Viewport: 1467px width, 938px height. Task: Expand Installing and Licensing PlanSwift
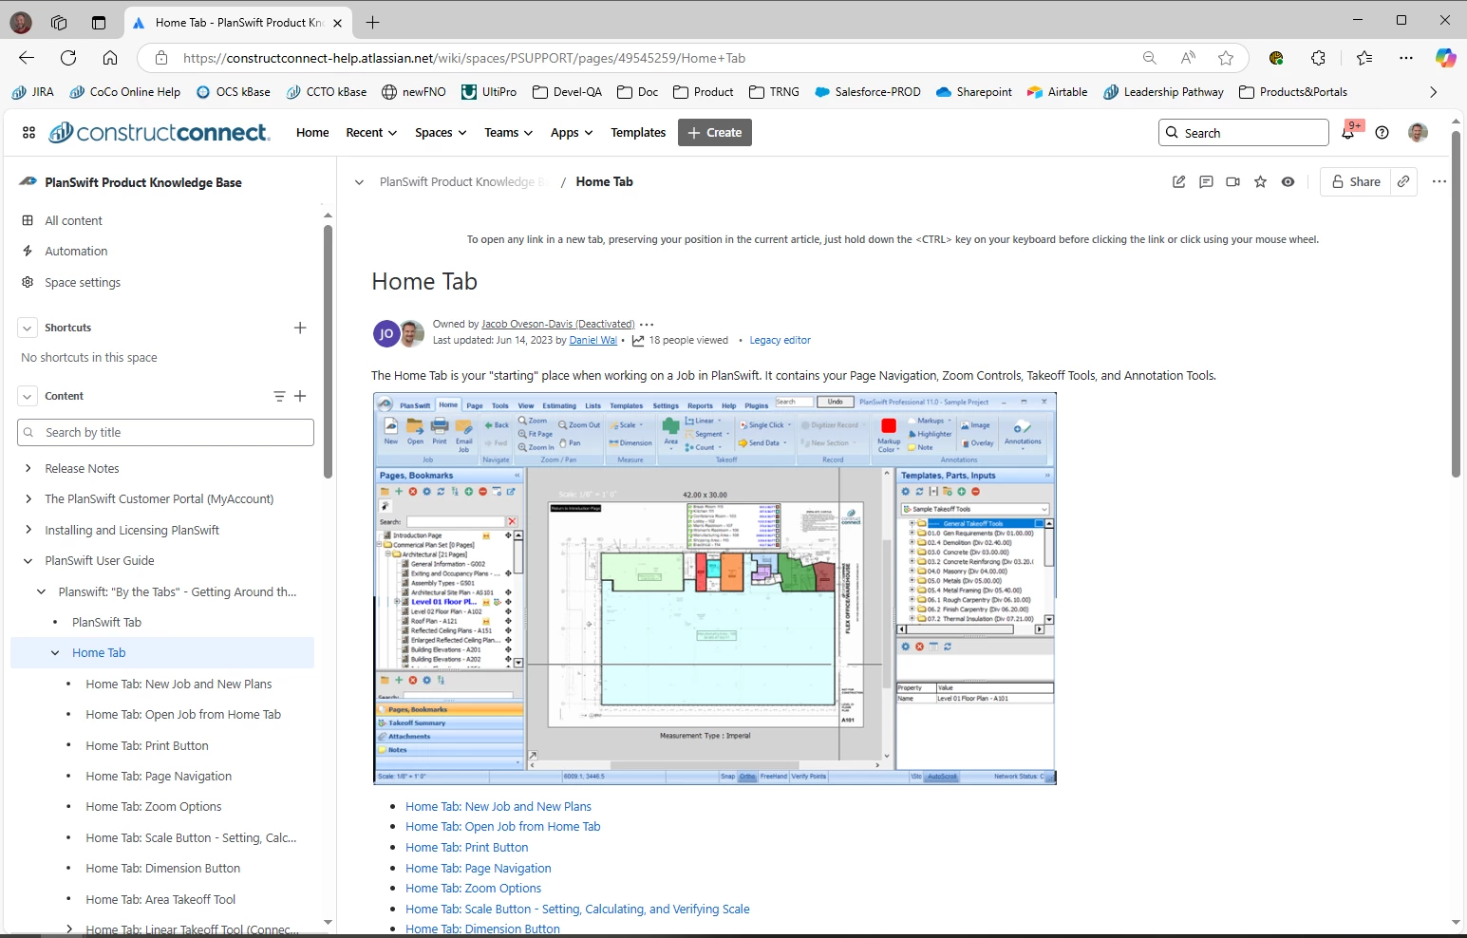click(x=28, y=530)
